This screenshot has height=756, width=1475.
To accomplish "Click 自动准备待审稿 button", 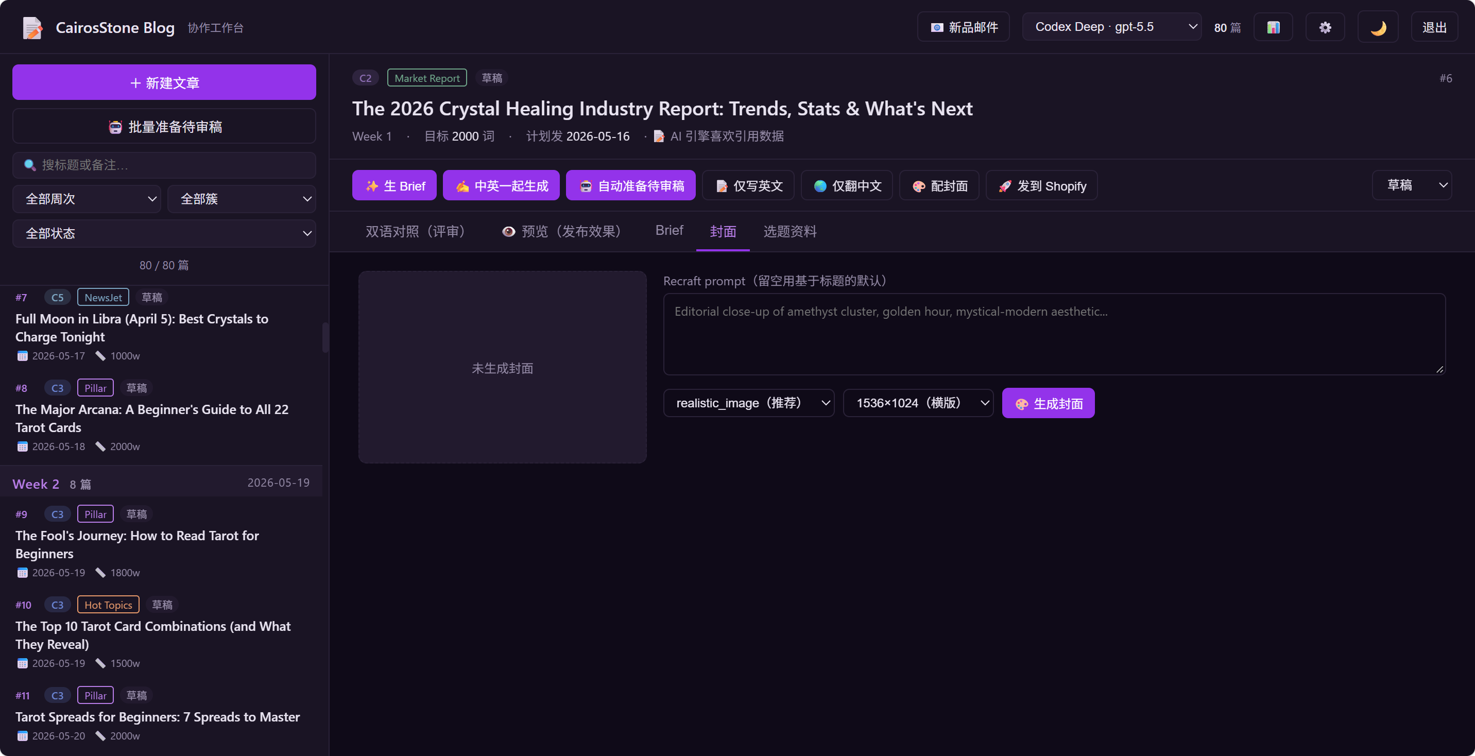I will (x=631, y=185).
